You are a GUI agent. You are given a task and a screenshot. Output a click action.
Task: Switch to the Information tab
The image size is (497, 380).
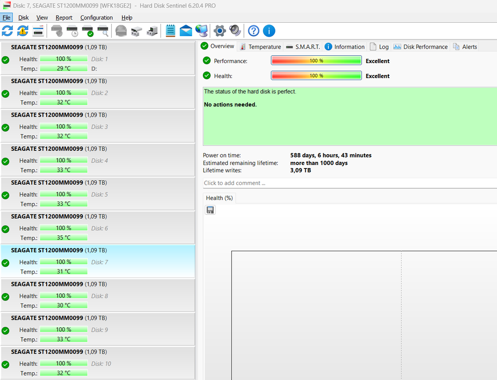tap(345, 47)
